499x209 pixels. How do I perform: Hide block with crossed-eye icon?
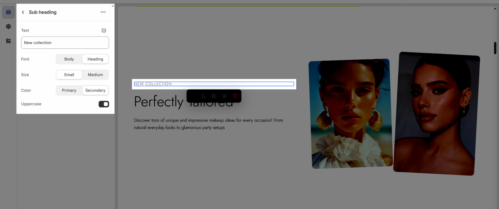pyautogui.click(x=224, y=96)
